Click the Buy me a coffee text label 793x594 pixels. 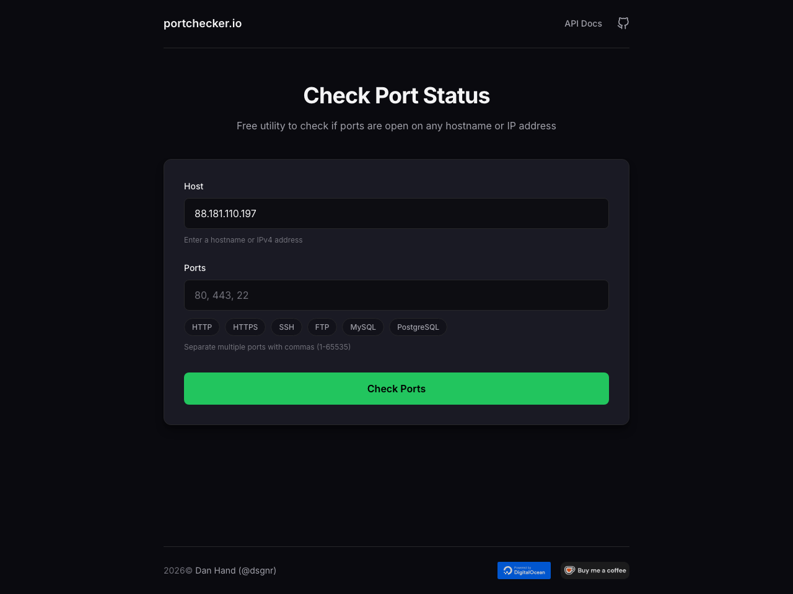pos(601,570)
